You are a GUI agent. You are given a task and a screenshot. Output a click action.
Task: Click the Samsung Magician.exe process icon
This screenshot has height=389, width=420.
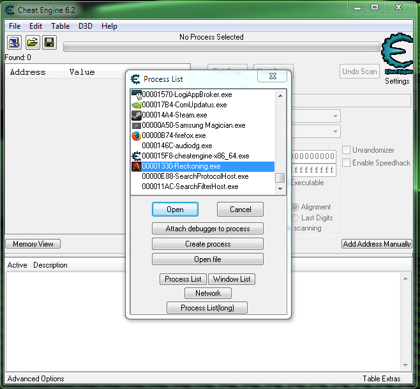pyautogui.click(x=137, y=125)
